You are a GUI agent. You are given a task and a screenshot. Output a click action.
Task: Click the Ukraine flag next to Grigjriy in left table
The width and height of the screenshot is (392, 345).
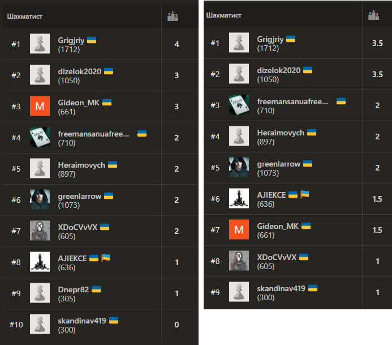pos(92,40)
